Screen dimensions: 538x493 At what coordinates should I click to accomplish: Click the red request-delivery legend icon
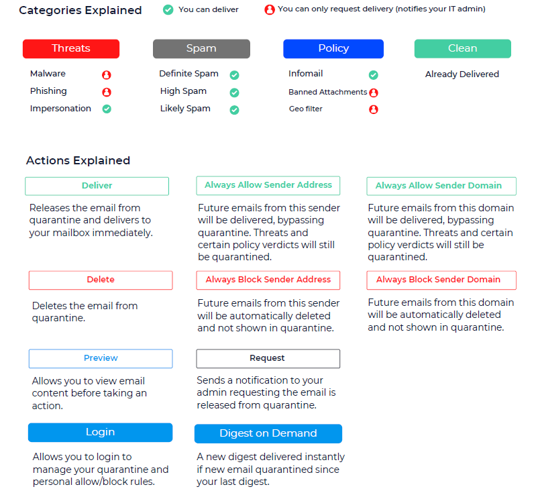pos(269,10)
